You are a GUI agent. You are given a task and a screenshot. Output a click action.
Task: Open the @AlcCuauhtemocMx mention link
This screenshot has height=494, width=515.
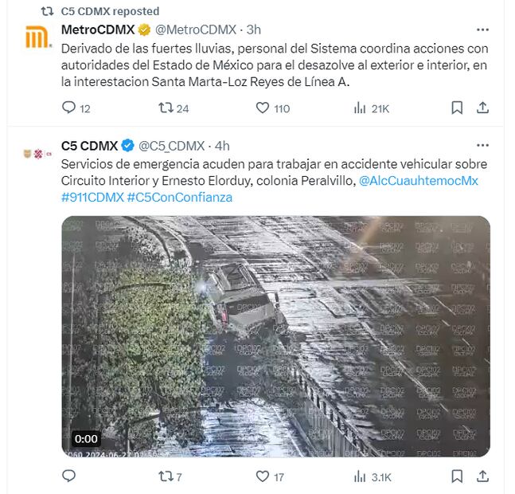(419, 181)
